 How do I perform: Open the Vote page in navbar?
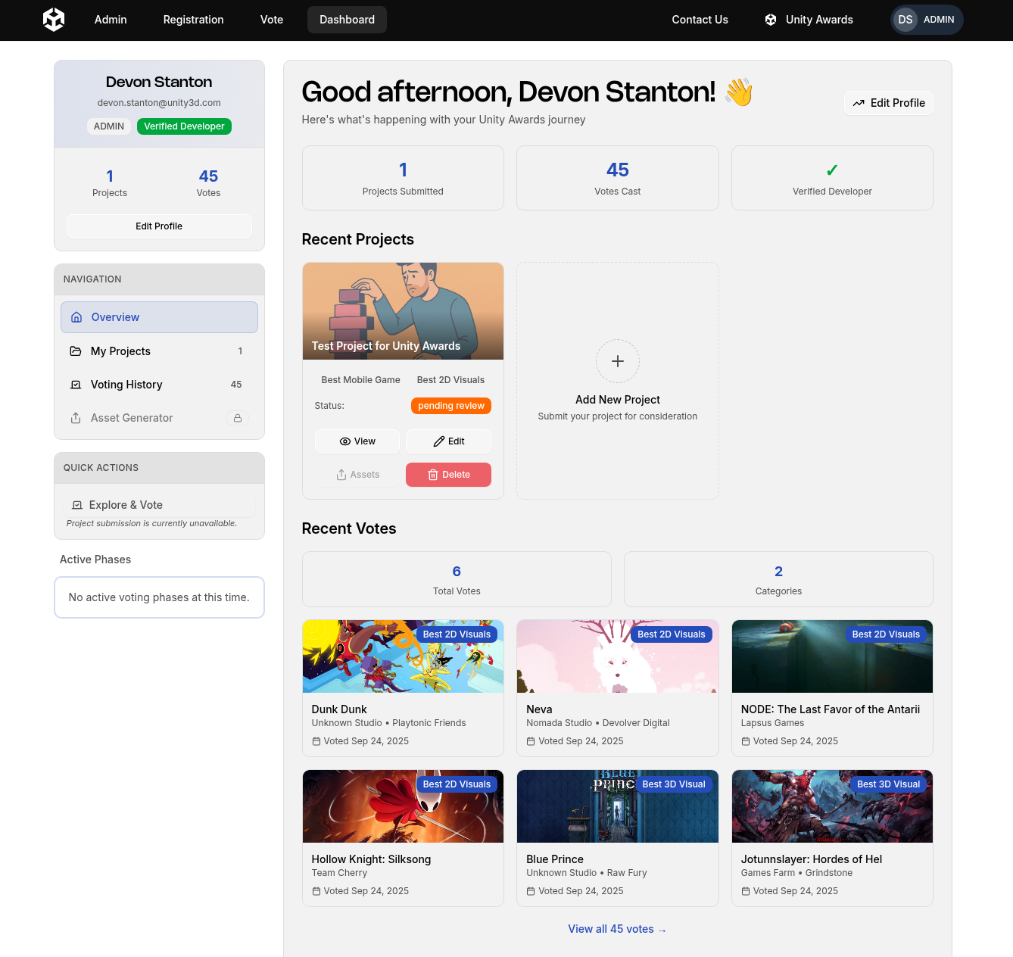coord(271,20)
